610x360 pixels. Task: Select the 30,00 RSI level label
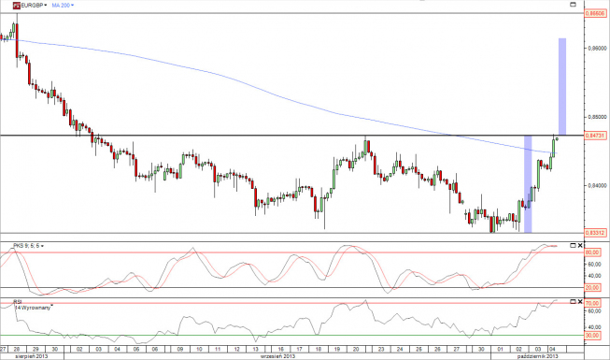pos(592,335)
